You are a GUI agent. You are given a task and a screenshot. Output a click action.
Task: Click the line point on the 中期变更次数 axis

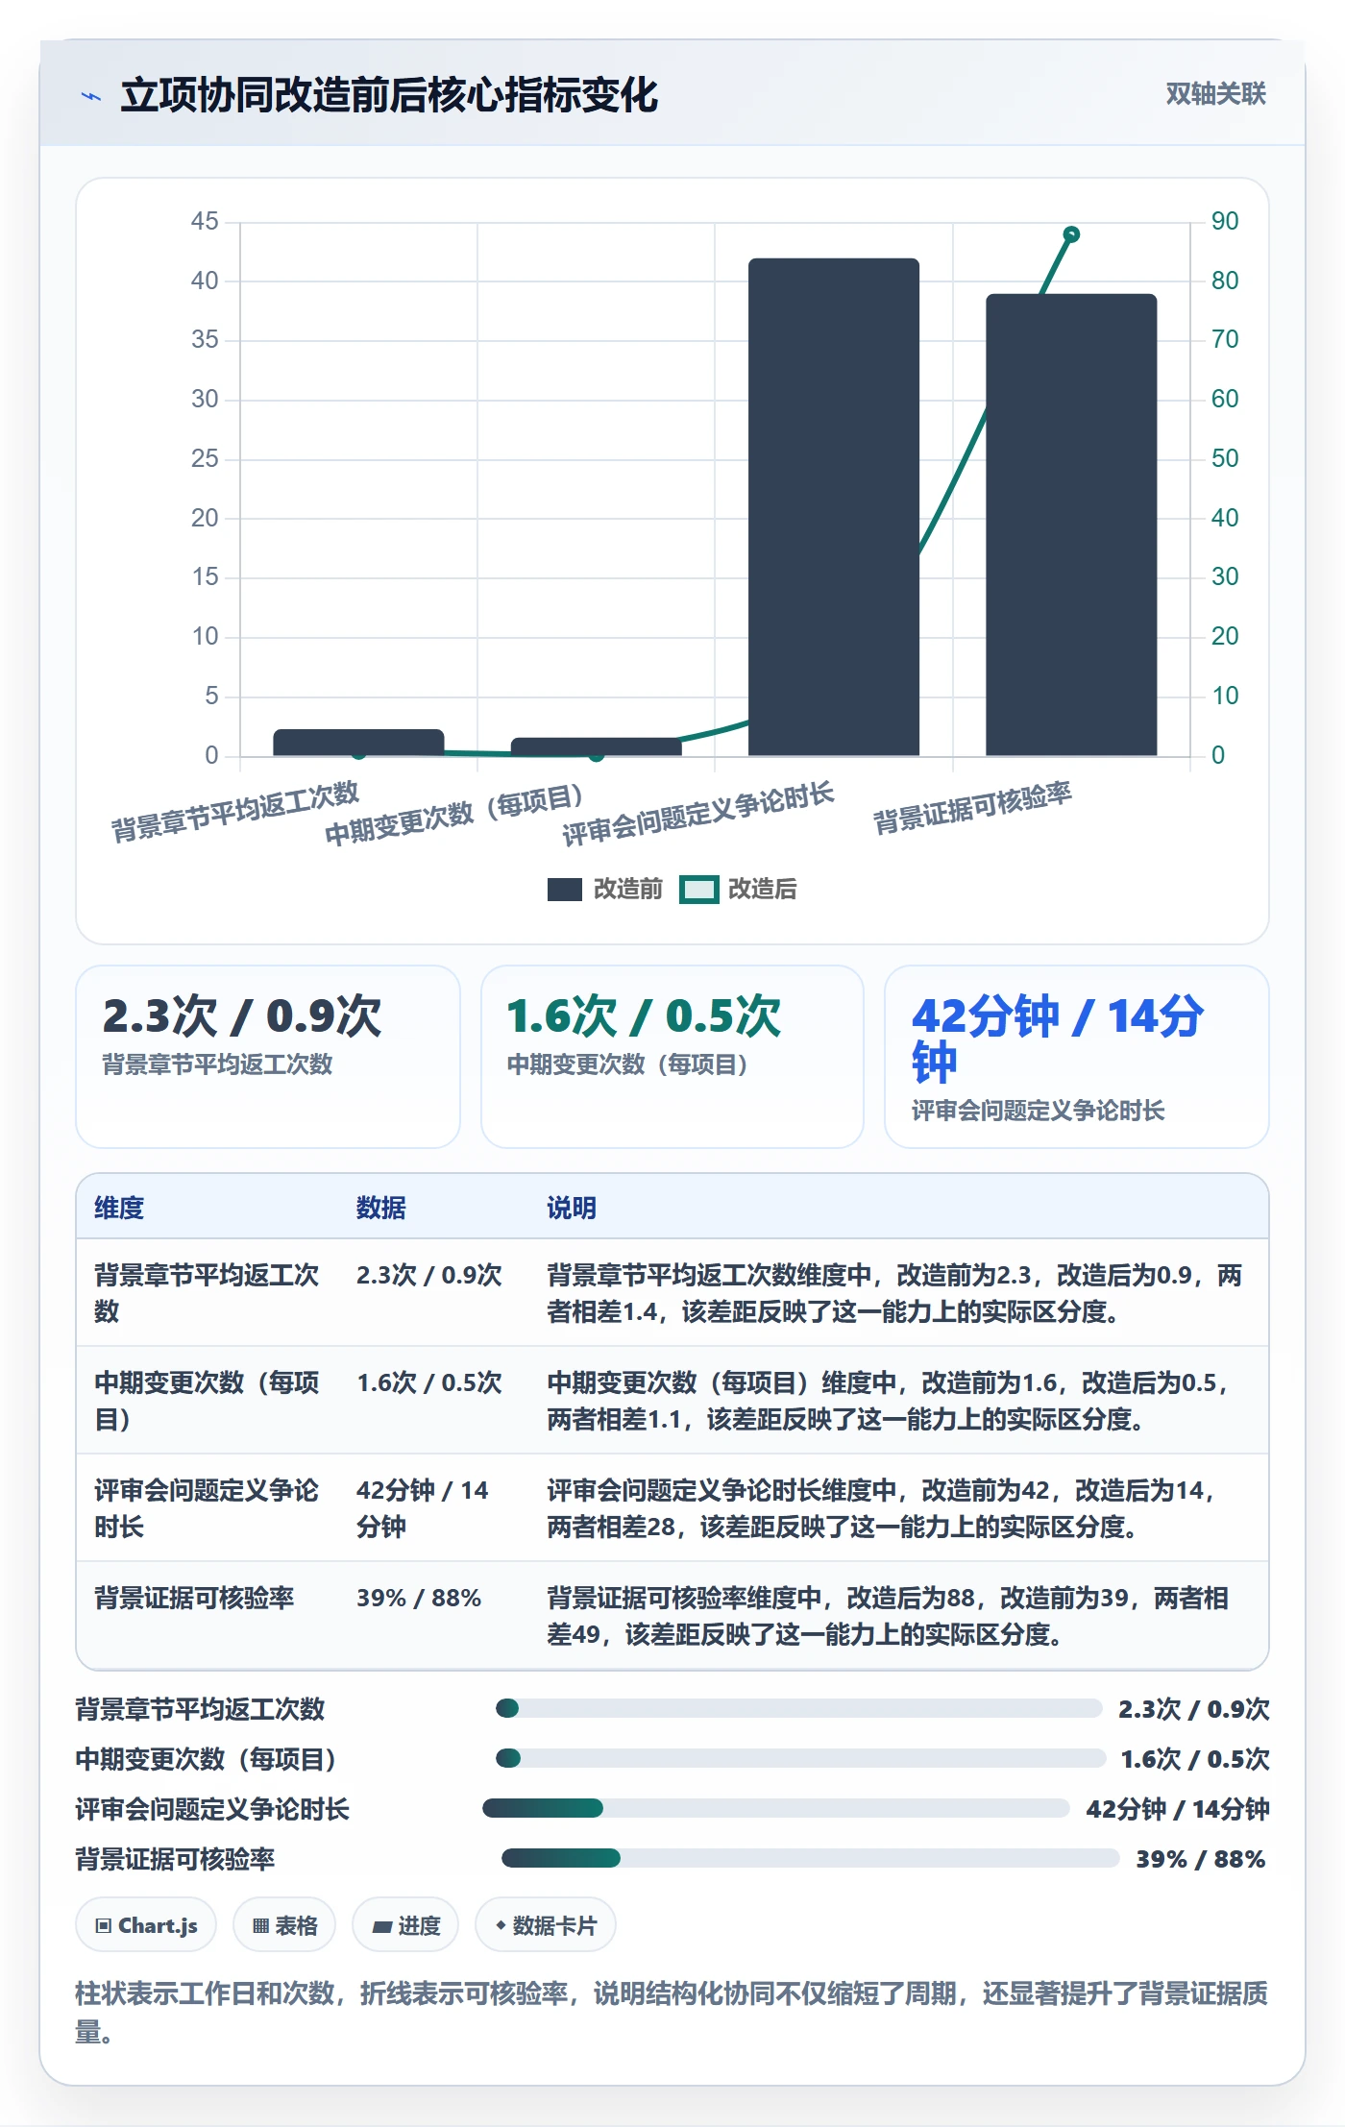(596, 754)
